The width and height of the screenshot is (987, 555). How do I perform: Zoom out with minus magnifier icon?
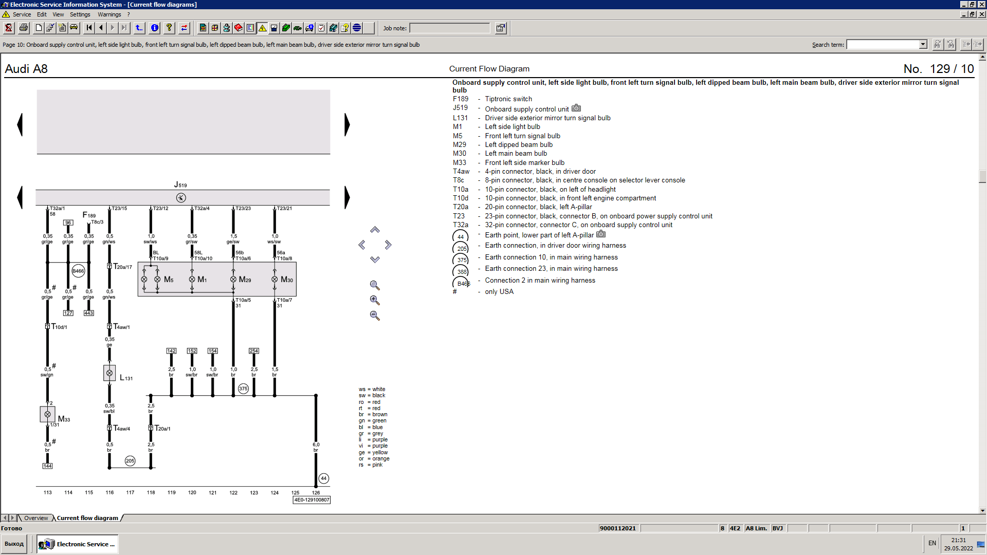(x=375, y=316)
